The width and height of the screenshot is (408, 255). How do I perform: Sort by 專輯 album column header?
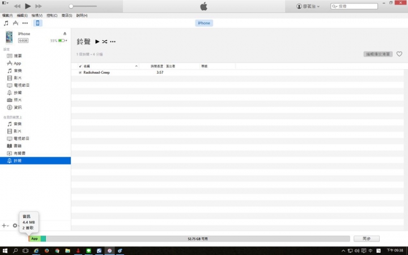[204, 66]
